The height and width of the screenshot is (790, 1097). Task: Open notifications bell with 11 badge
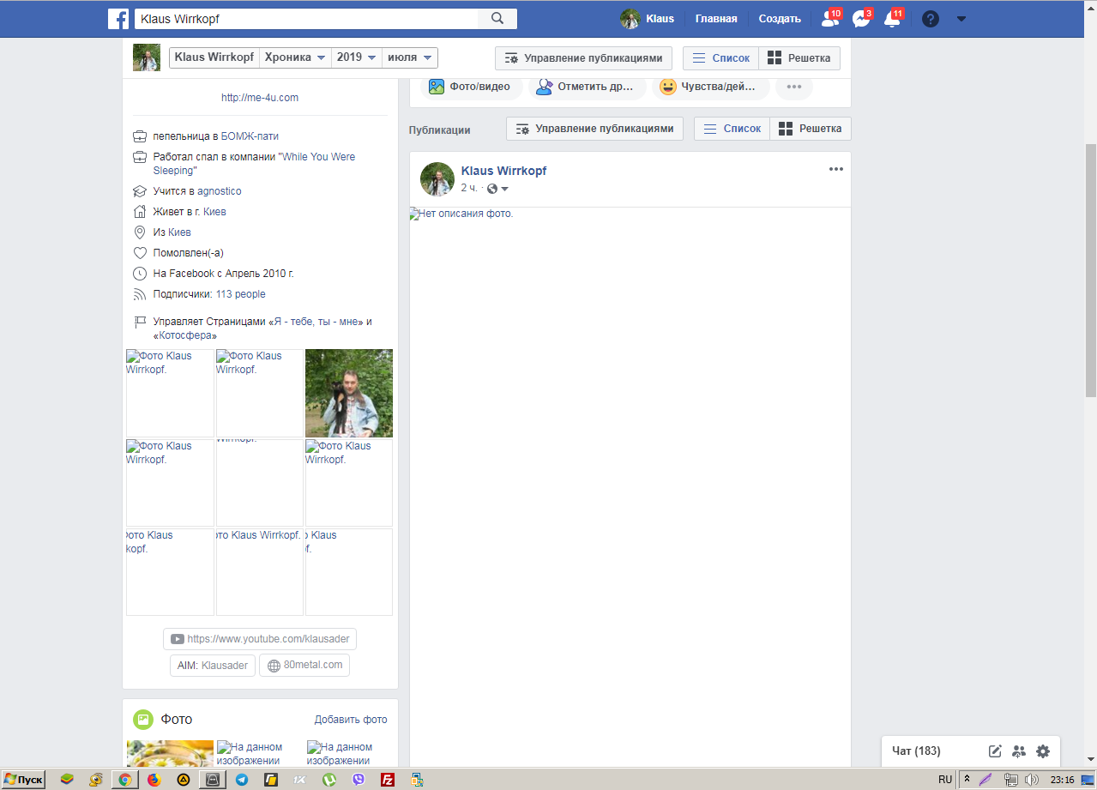point(893,19)
